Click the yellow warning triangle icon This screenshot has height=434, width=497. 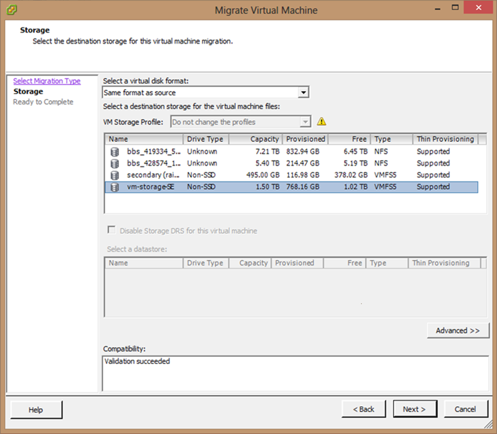click(322, 122)
